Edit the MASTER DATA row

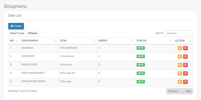(x=180, y=65)
